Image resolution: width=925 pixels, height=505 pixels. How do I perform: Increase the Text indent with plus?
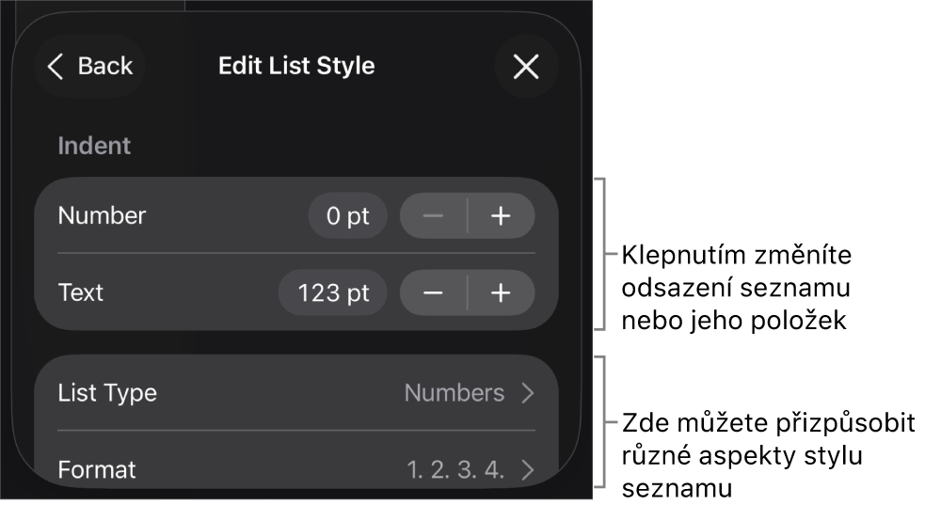click(x=501, y=293)
